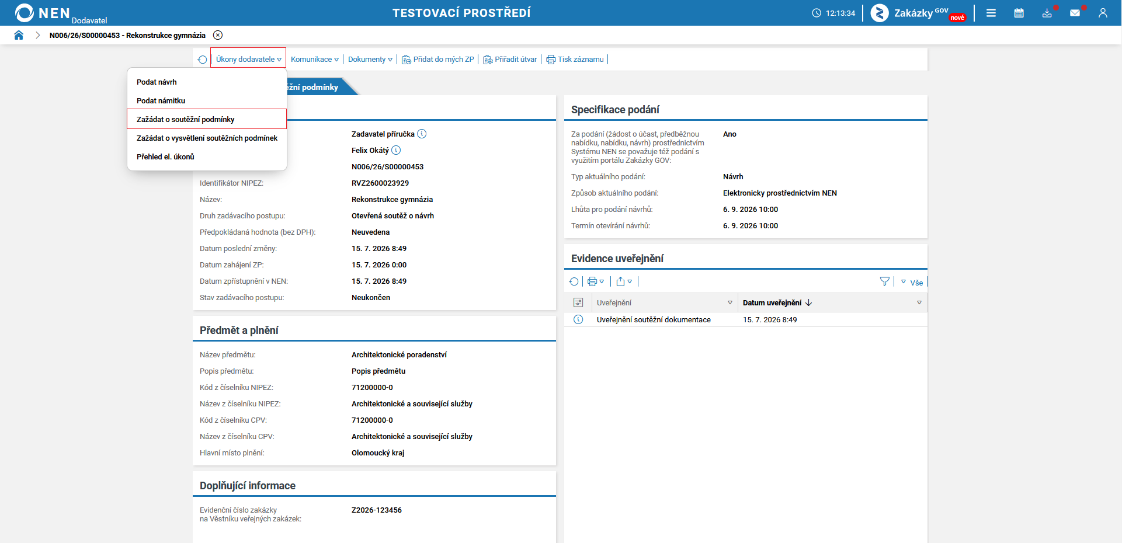This screenshot has height=543, width=1122.
Task: Open the export dropdown in Evidence uveřejnění
Action: (624, 281)
